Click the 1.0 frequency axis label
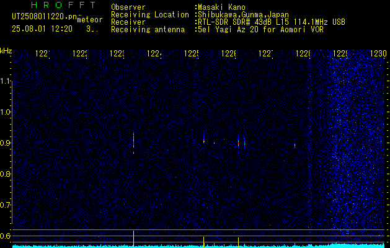Screen dimensions: 390x248 tap(6, 112)
